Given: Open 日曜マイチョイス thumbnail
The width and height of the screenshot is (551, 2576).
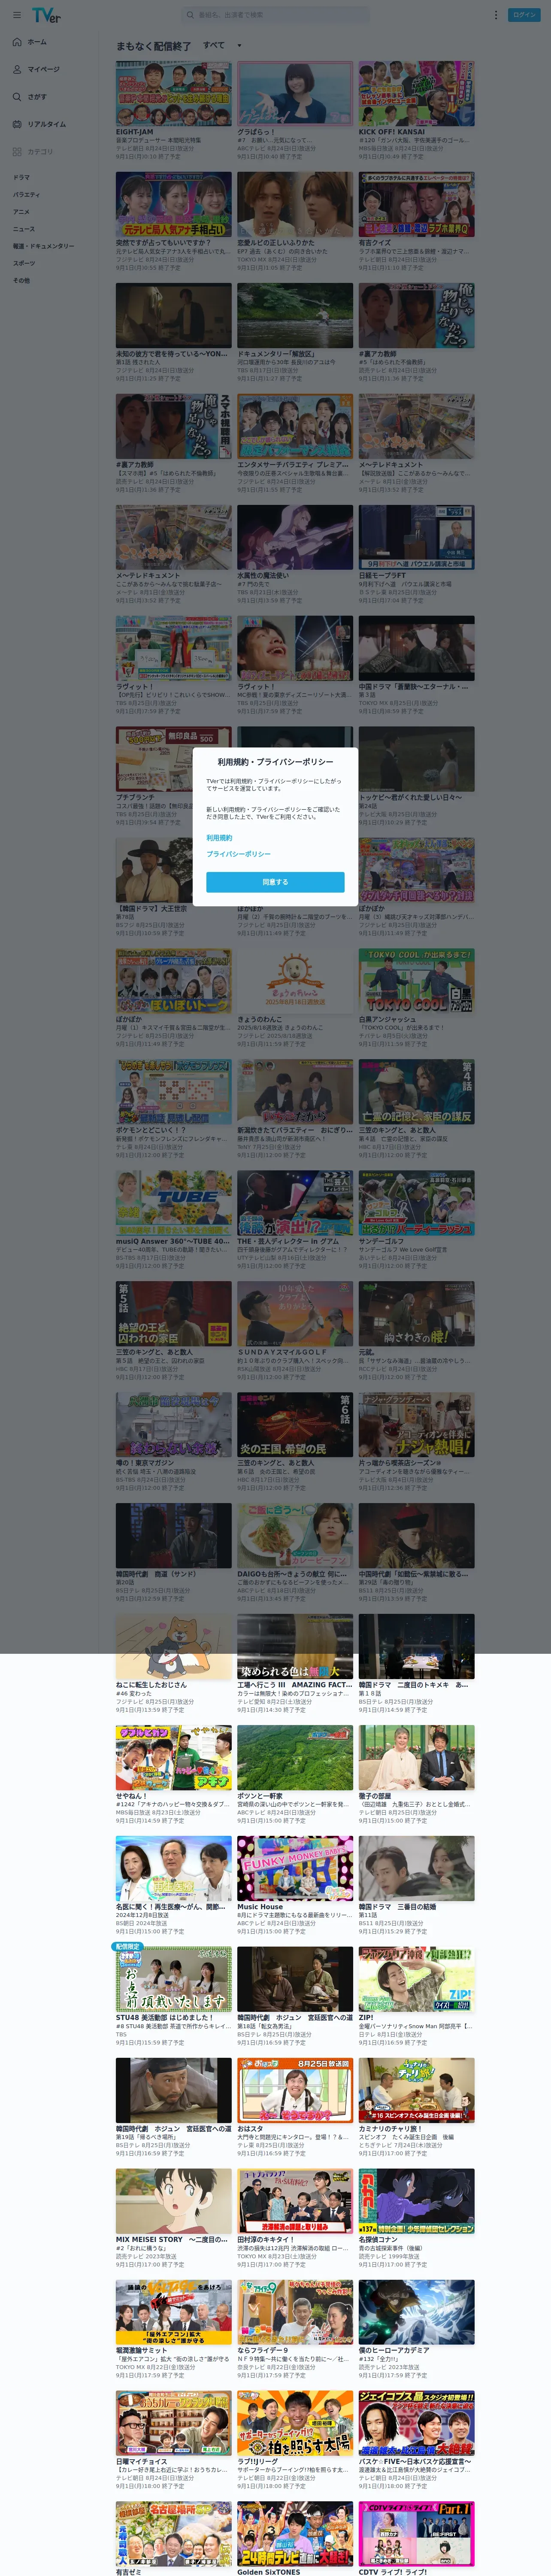Looking at the screenshot, I should click(x=173, y=2424).
